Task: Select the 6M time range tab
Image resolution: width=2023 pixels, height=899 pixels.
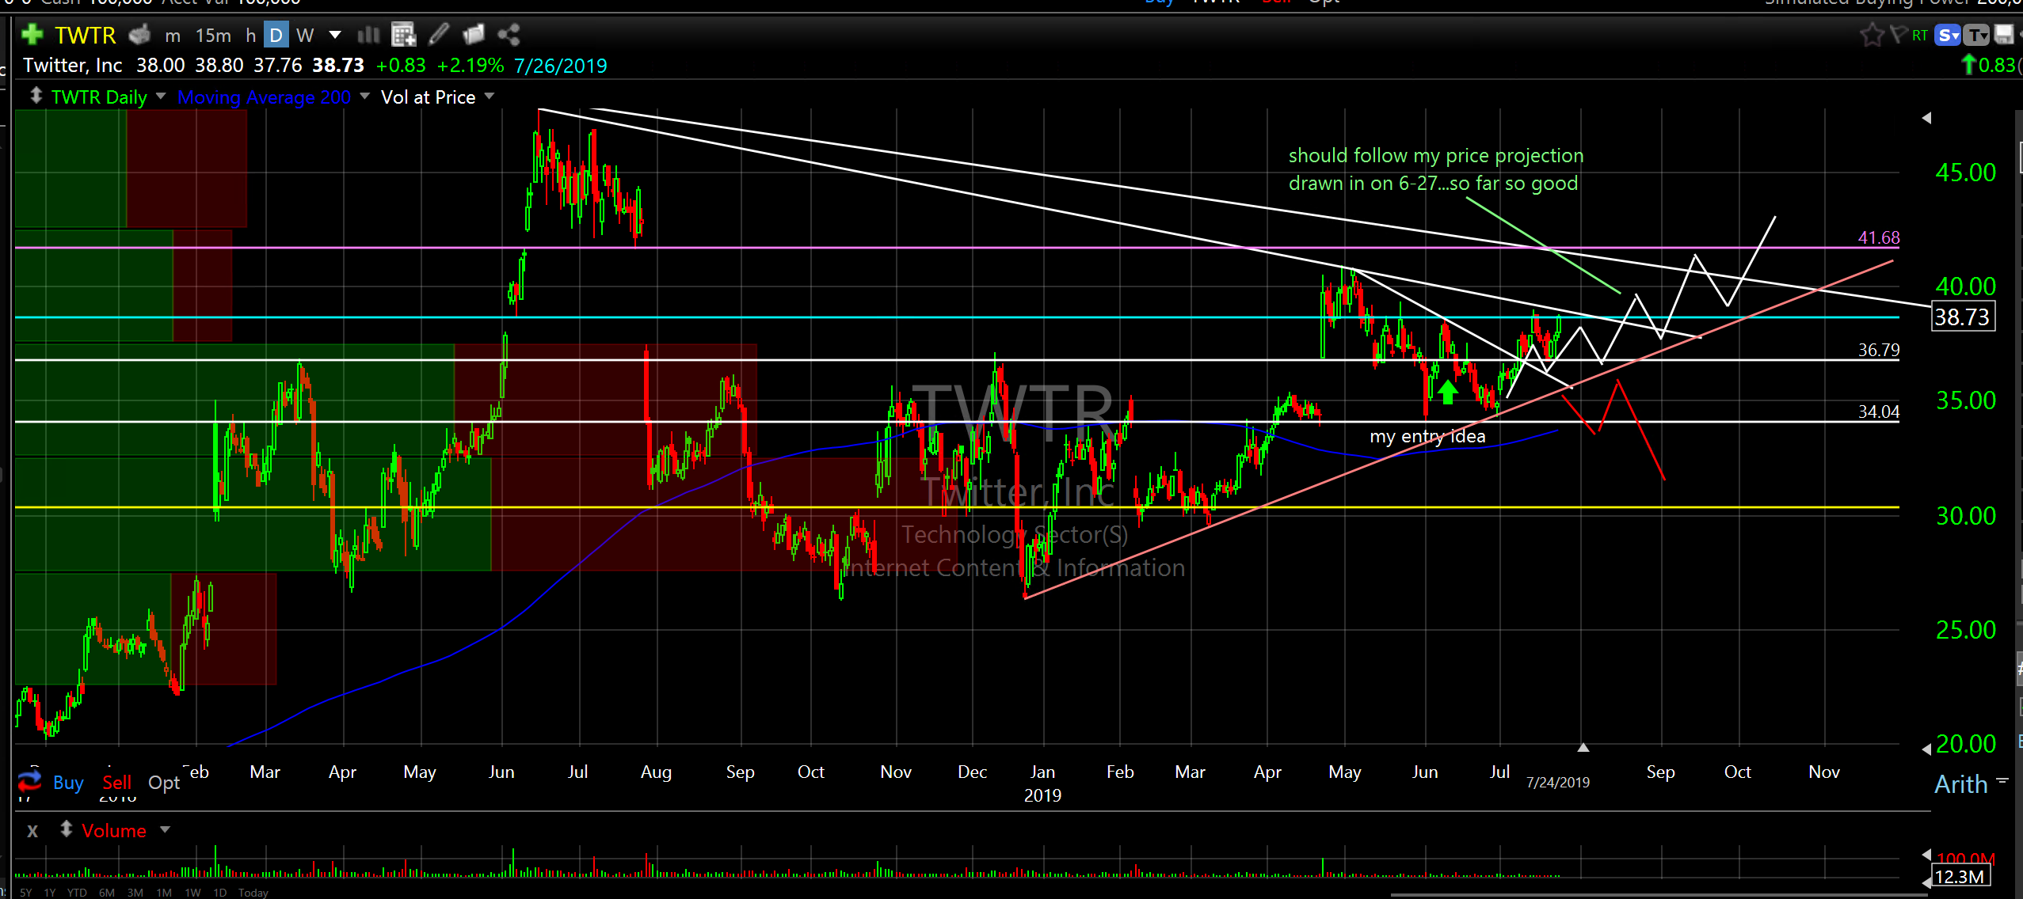Action: [107, 893]
